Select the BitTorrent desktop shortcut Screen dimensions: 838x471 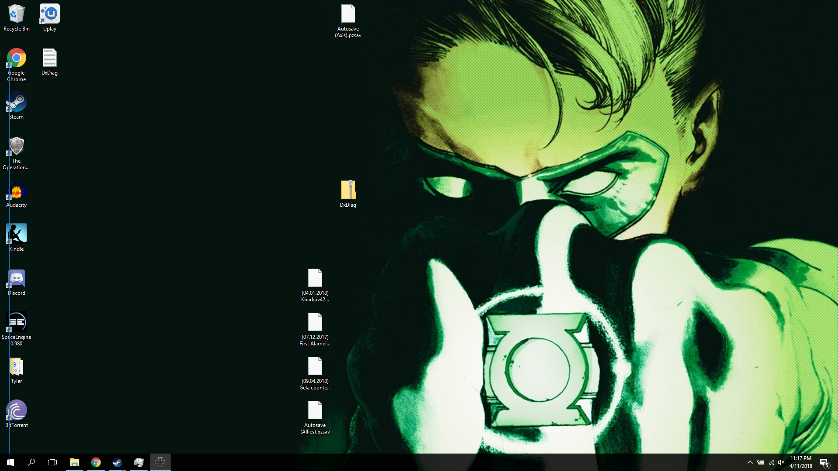tap(17, 415)
